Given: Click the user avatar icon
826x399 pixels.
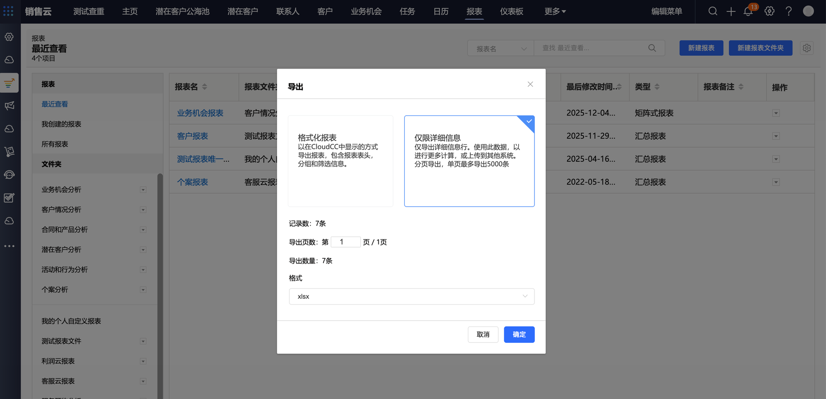Looking at the screenshot, I should (x=808, y=11).
